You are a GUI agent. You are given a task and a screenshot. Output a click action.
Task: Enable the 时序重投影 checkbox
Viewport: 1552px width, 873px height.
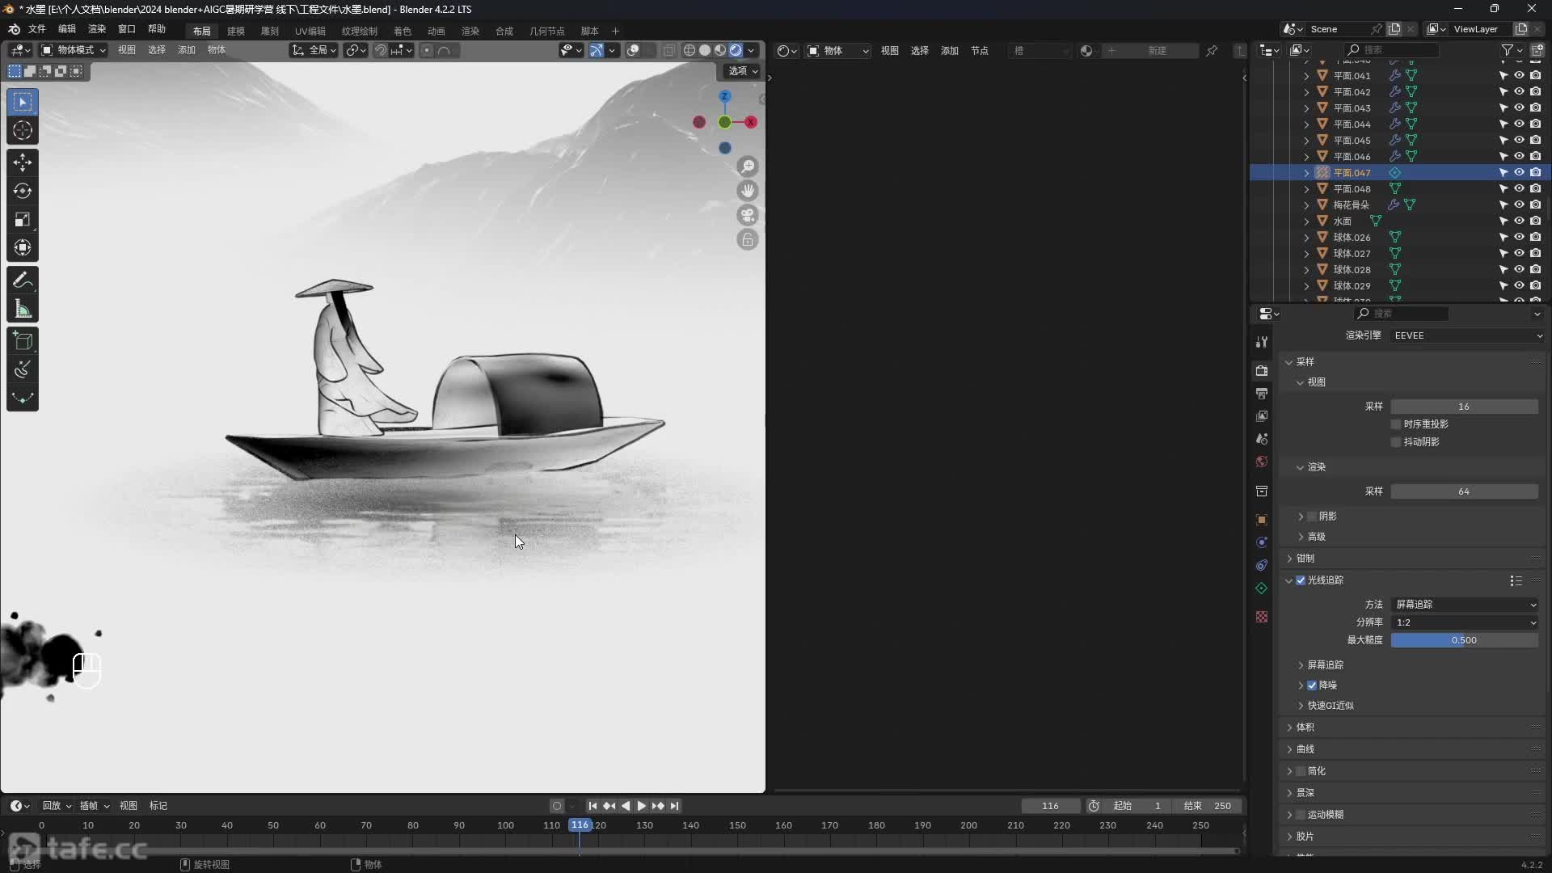coord(1396,424)
